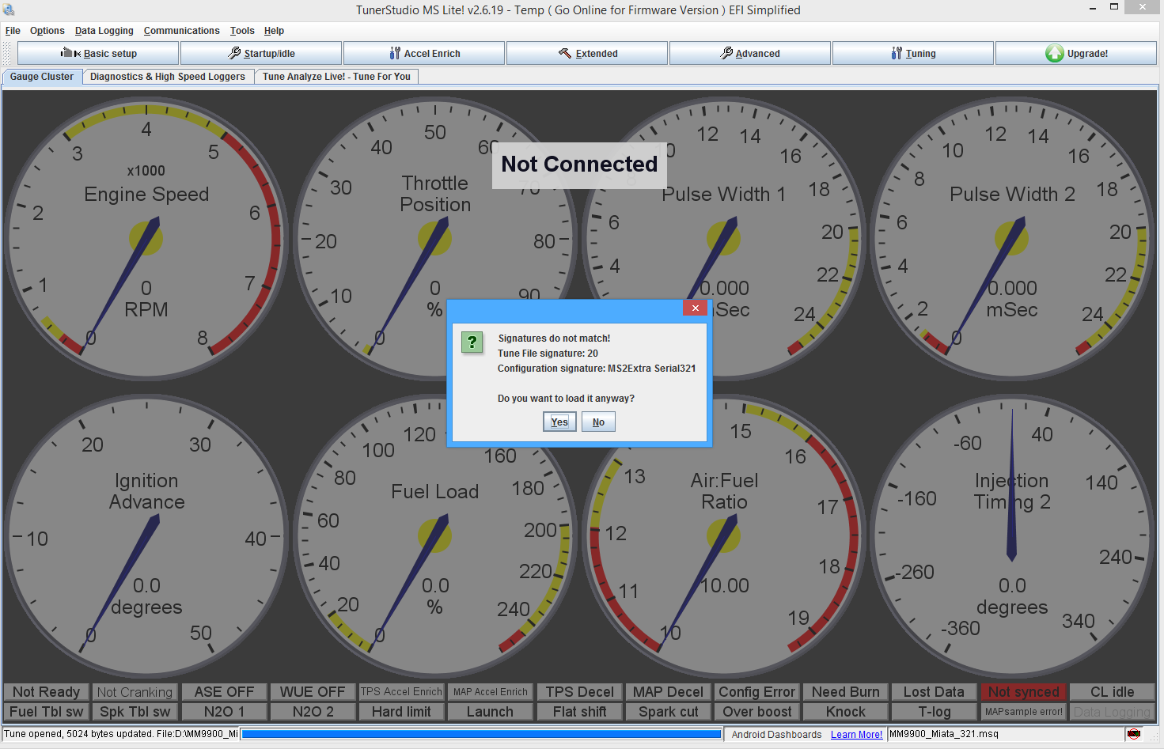Click No in the signature mismatch dialog
Screen dimensions: 1164x749
tap(598, 422)
